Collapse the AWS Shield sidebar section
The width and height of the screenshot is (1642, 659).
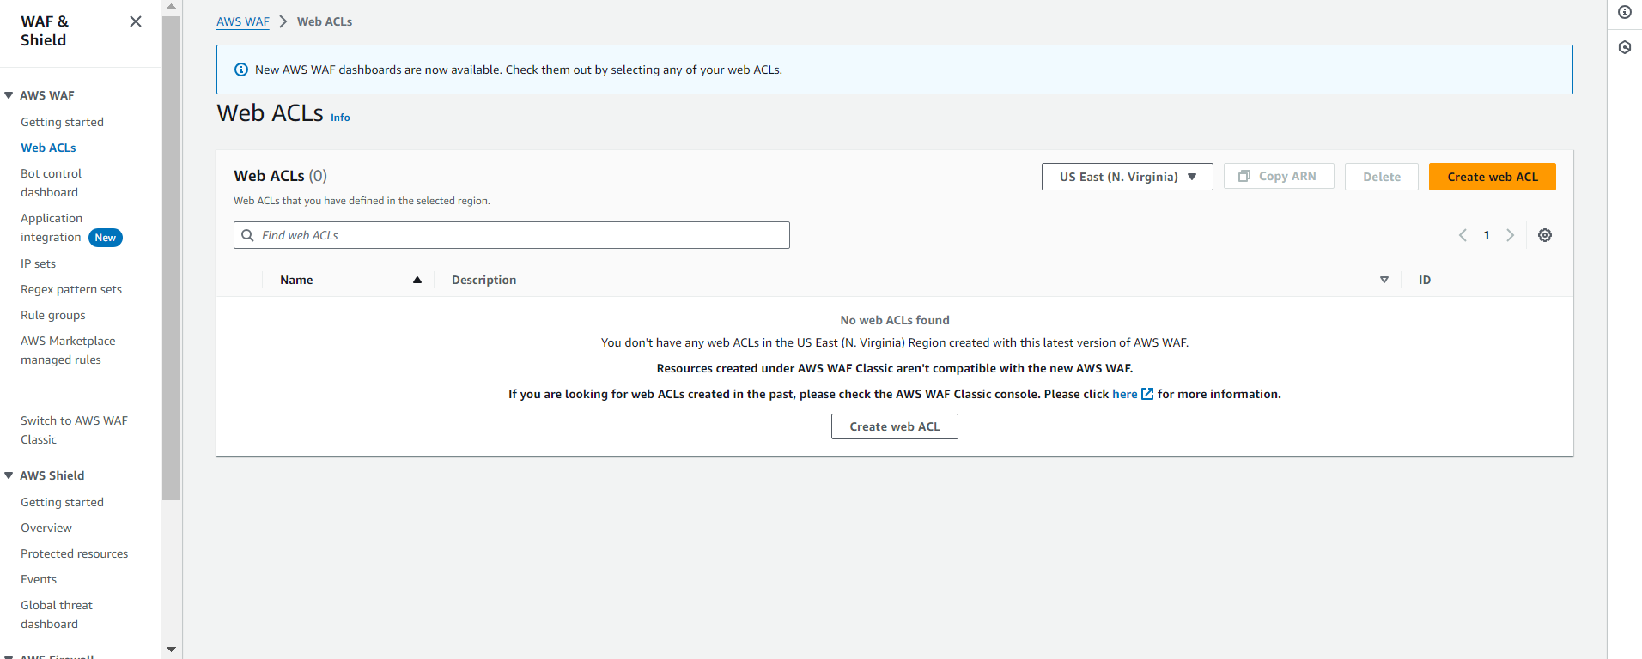point(9,475)
